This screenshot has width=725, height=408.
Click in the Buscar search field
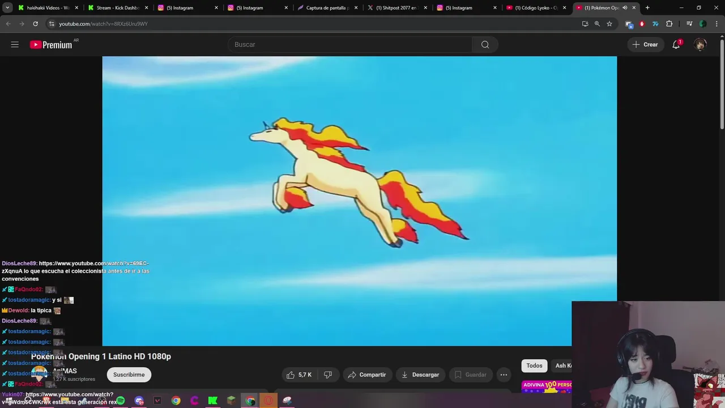click(350, 44)
